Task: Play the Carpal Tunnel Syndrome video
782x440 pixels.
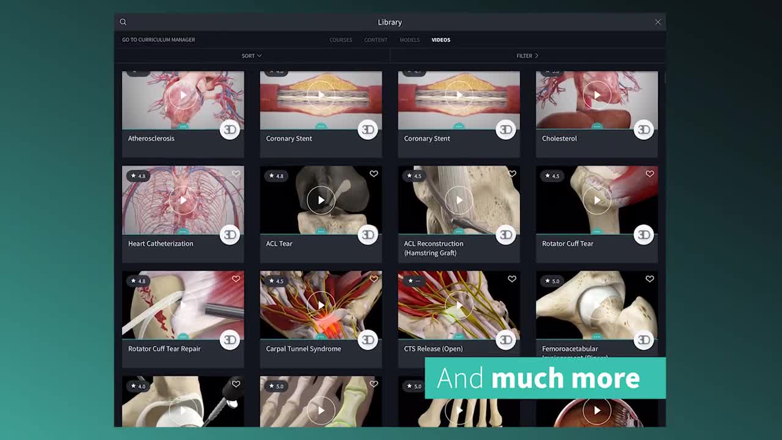Action: 321,305
